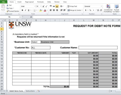
Task: Toggle Italic formatting
Action: click(26, 10)
